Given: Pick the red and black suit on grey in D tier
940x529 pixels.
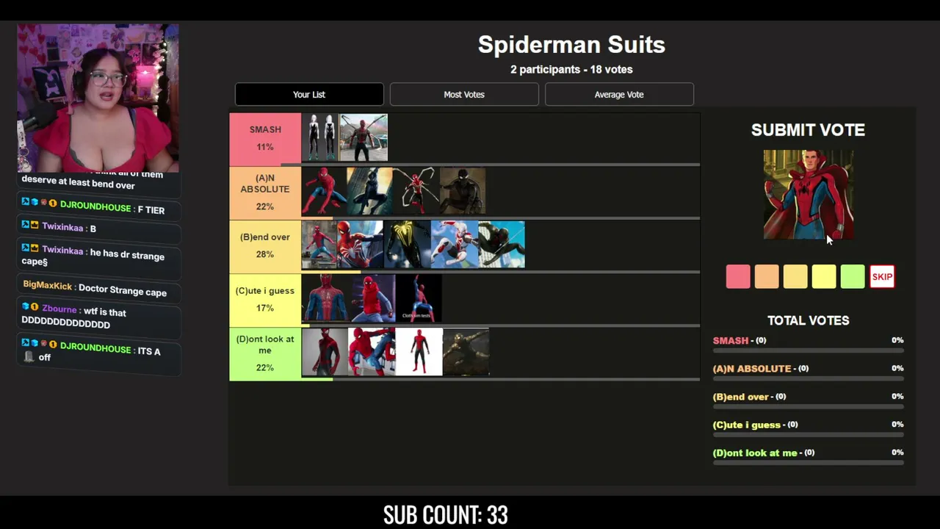Looking at the screenshot, I should pyautogui.click(x=325, y=352).
